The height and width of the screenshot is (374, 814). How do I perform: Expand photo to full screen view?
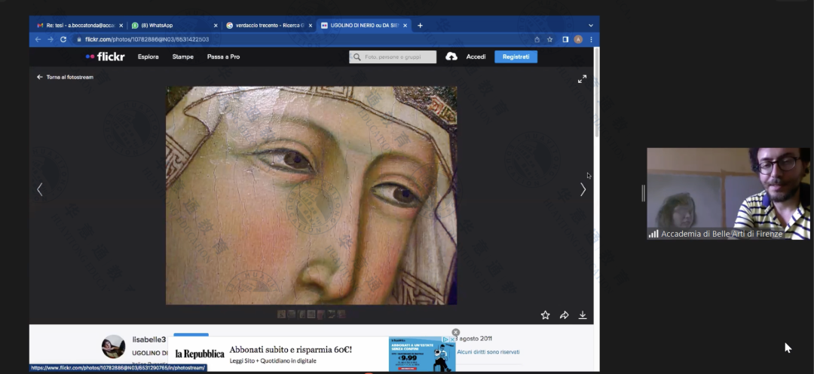[582, 79]
